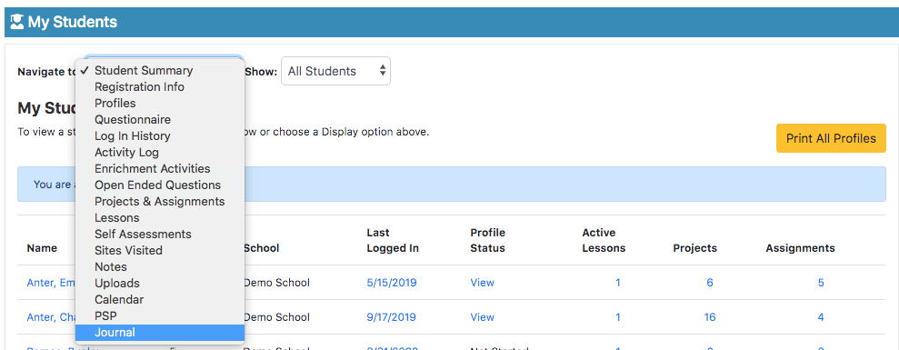Viewport: 899px width, 350px height.
Task: Click Demo School in 5/15/2019 row
Action: click(x=277, y=283)
